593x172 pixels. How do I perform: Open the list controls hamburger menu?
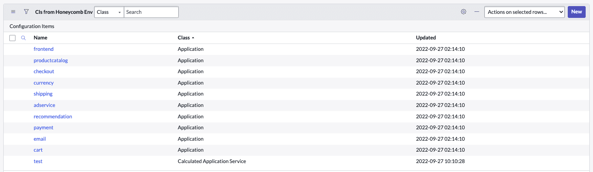point(13,12)
